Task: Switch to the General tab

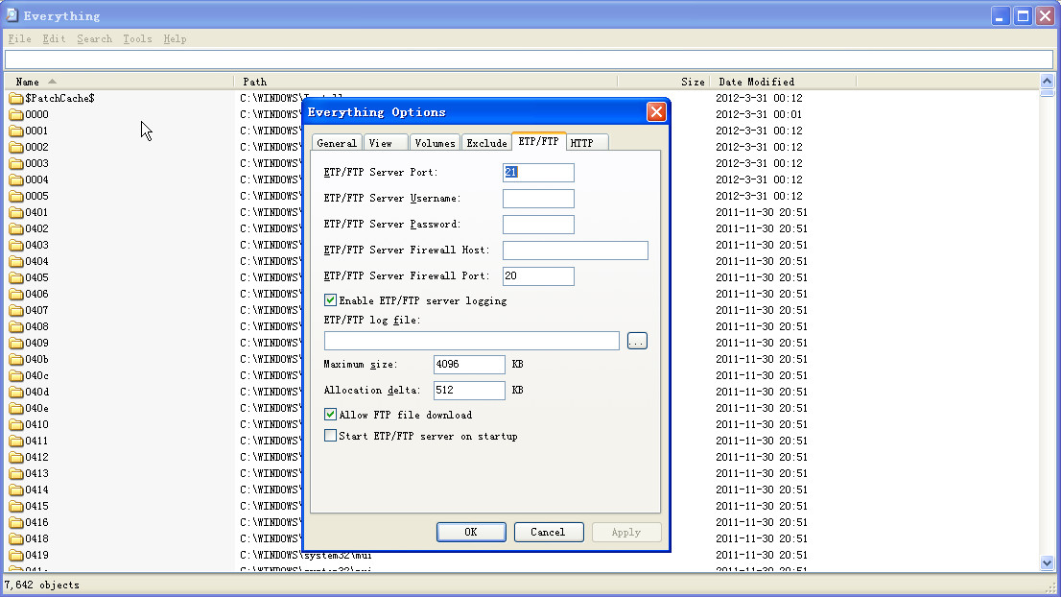Action: pyautogui.click(x=337, y=143)
